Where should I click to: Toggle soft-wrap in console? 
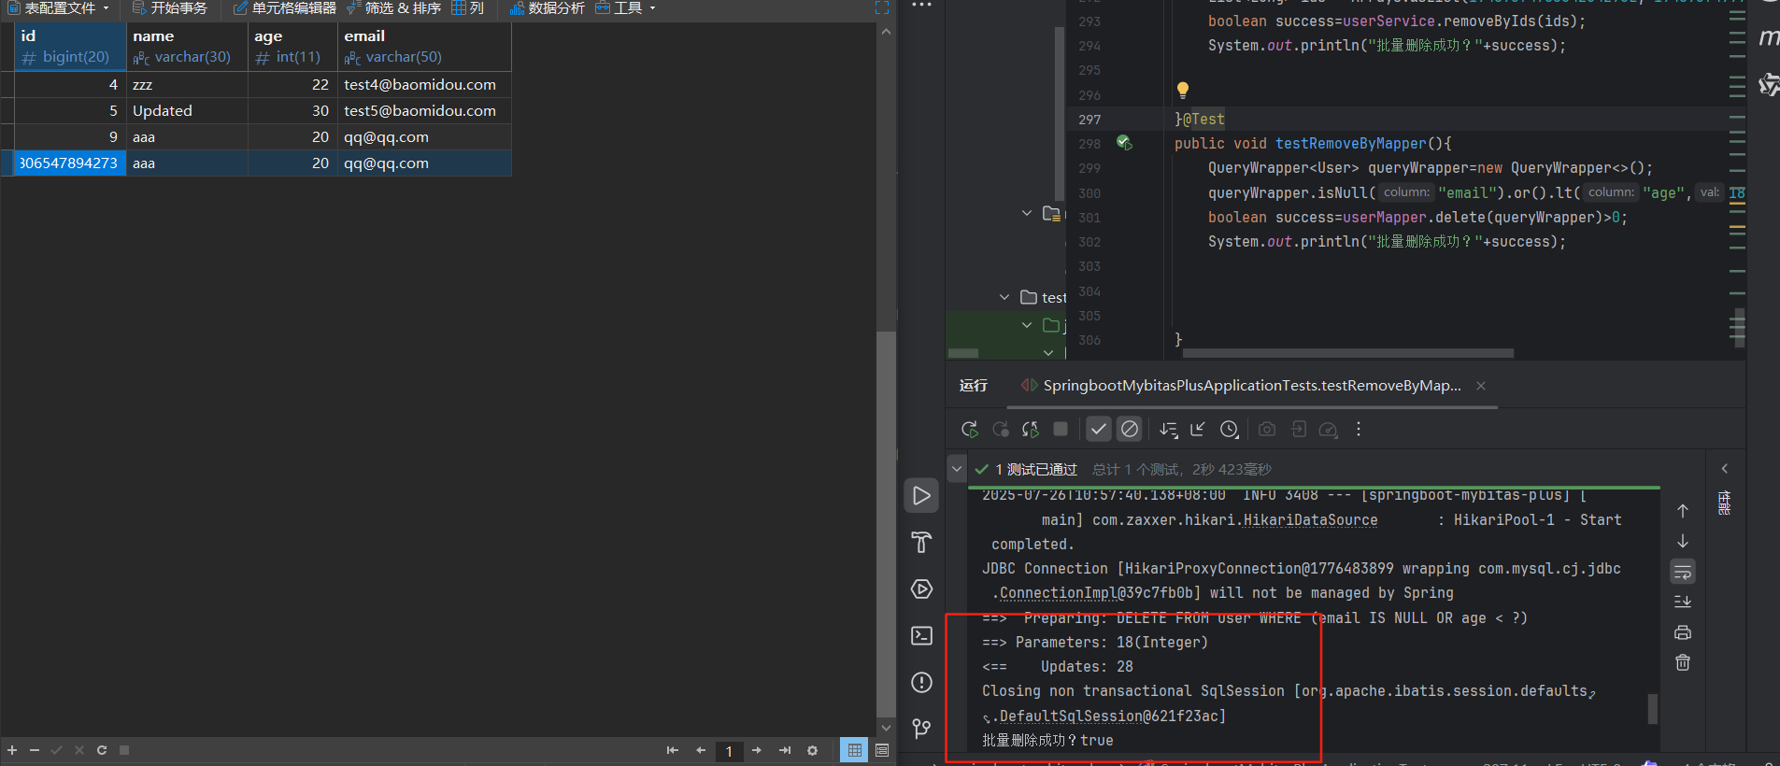[x=1683, y=572]
